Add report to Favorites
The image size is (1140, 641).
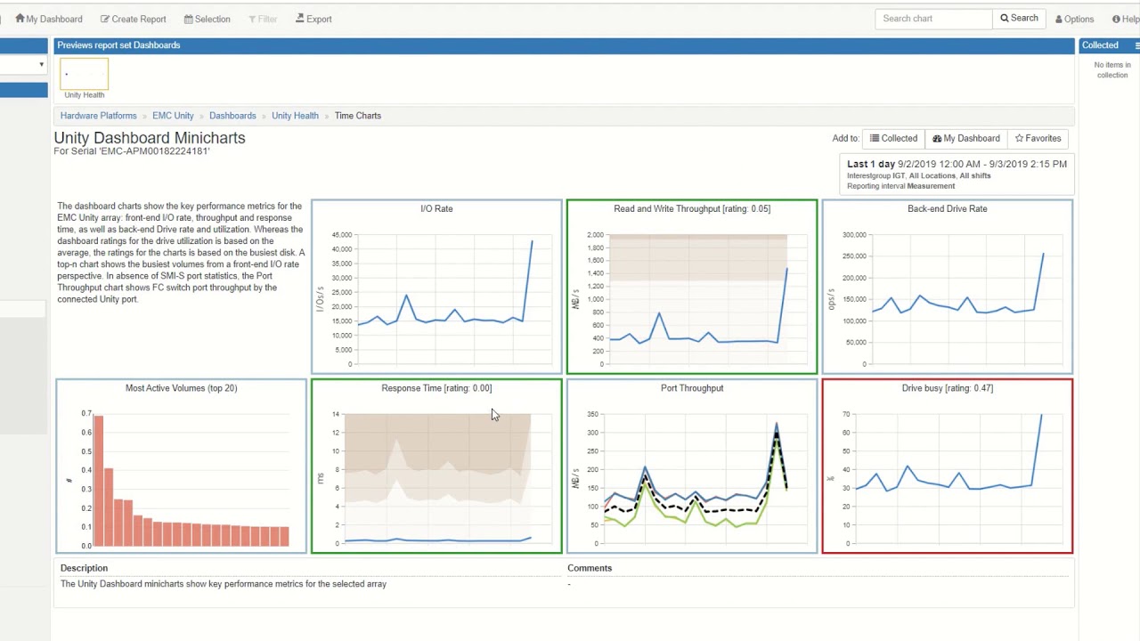pyautogui.click(x=1038, y=139)
